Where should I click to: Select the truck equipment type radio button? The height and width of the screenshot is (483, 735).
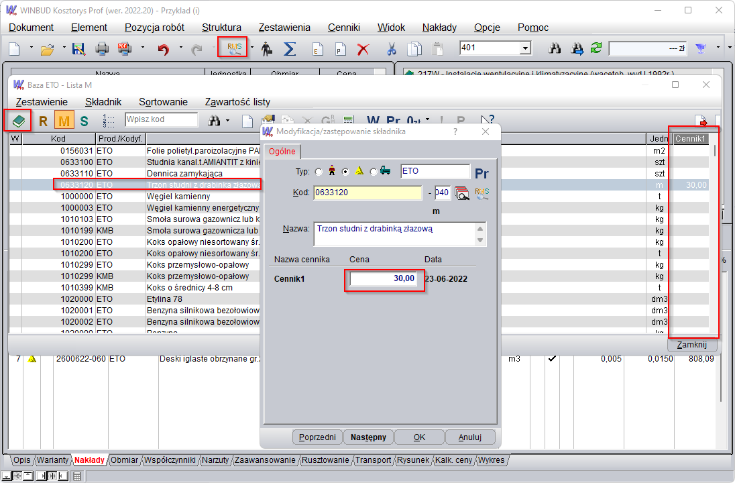coord(374,172)
